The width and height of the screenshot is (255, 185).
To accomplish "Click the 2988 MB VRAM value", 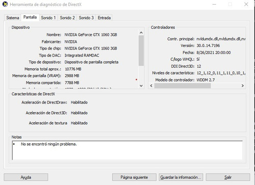I will [x=72, y=76].
